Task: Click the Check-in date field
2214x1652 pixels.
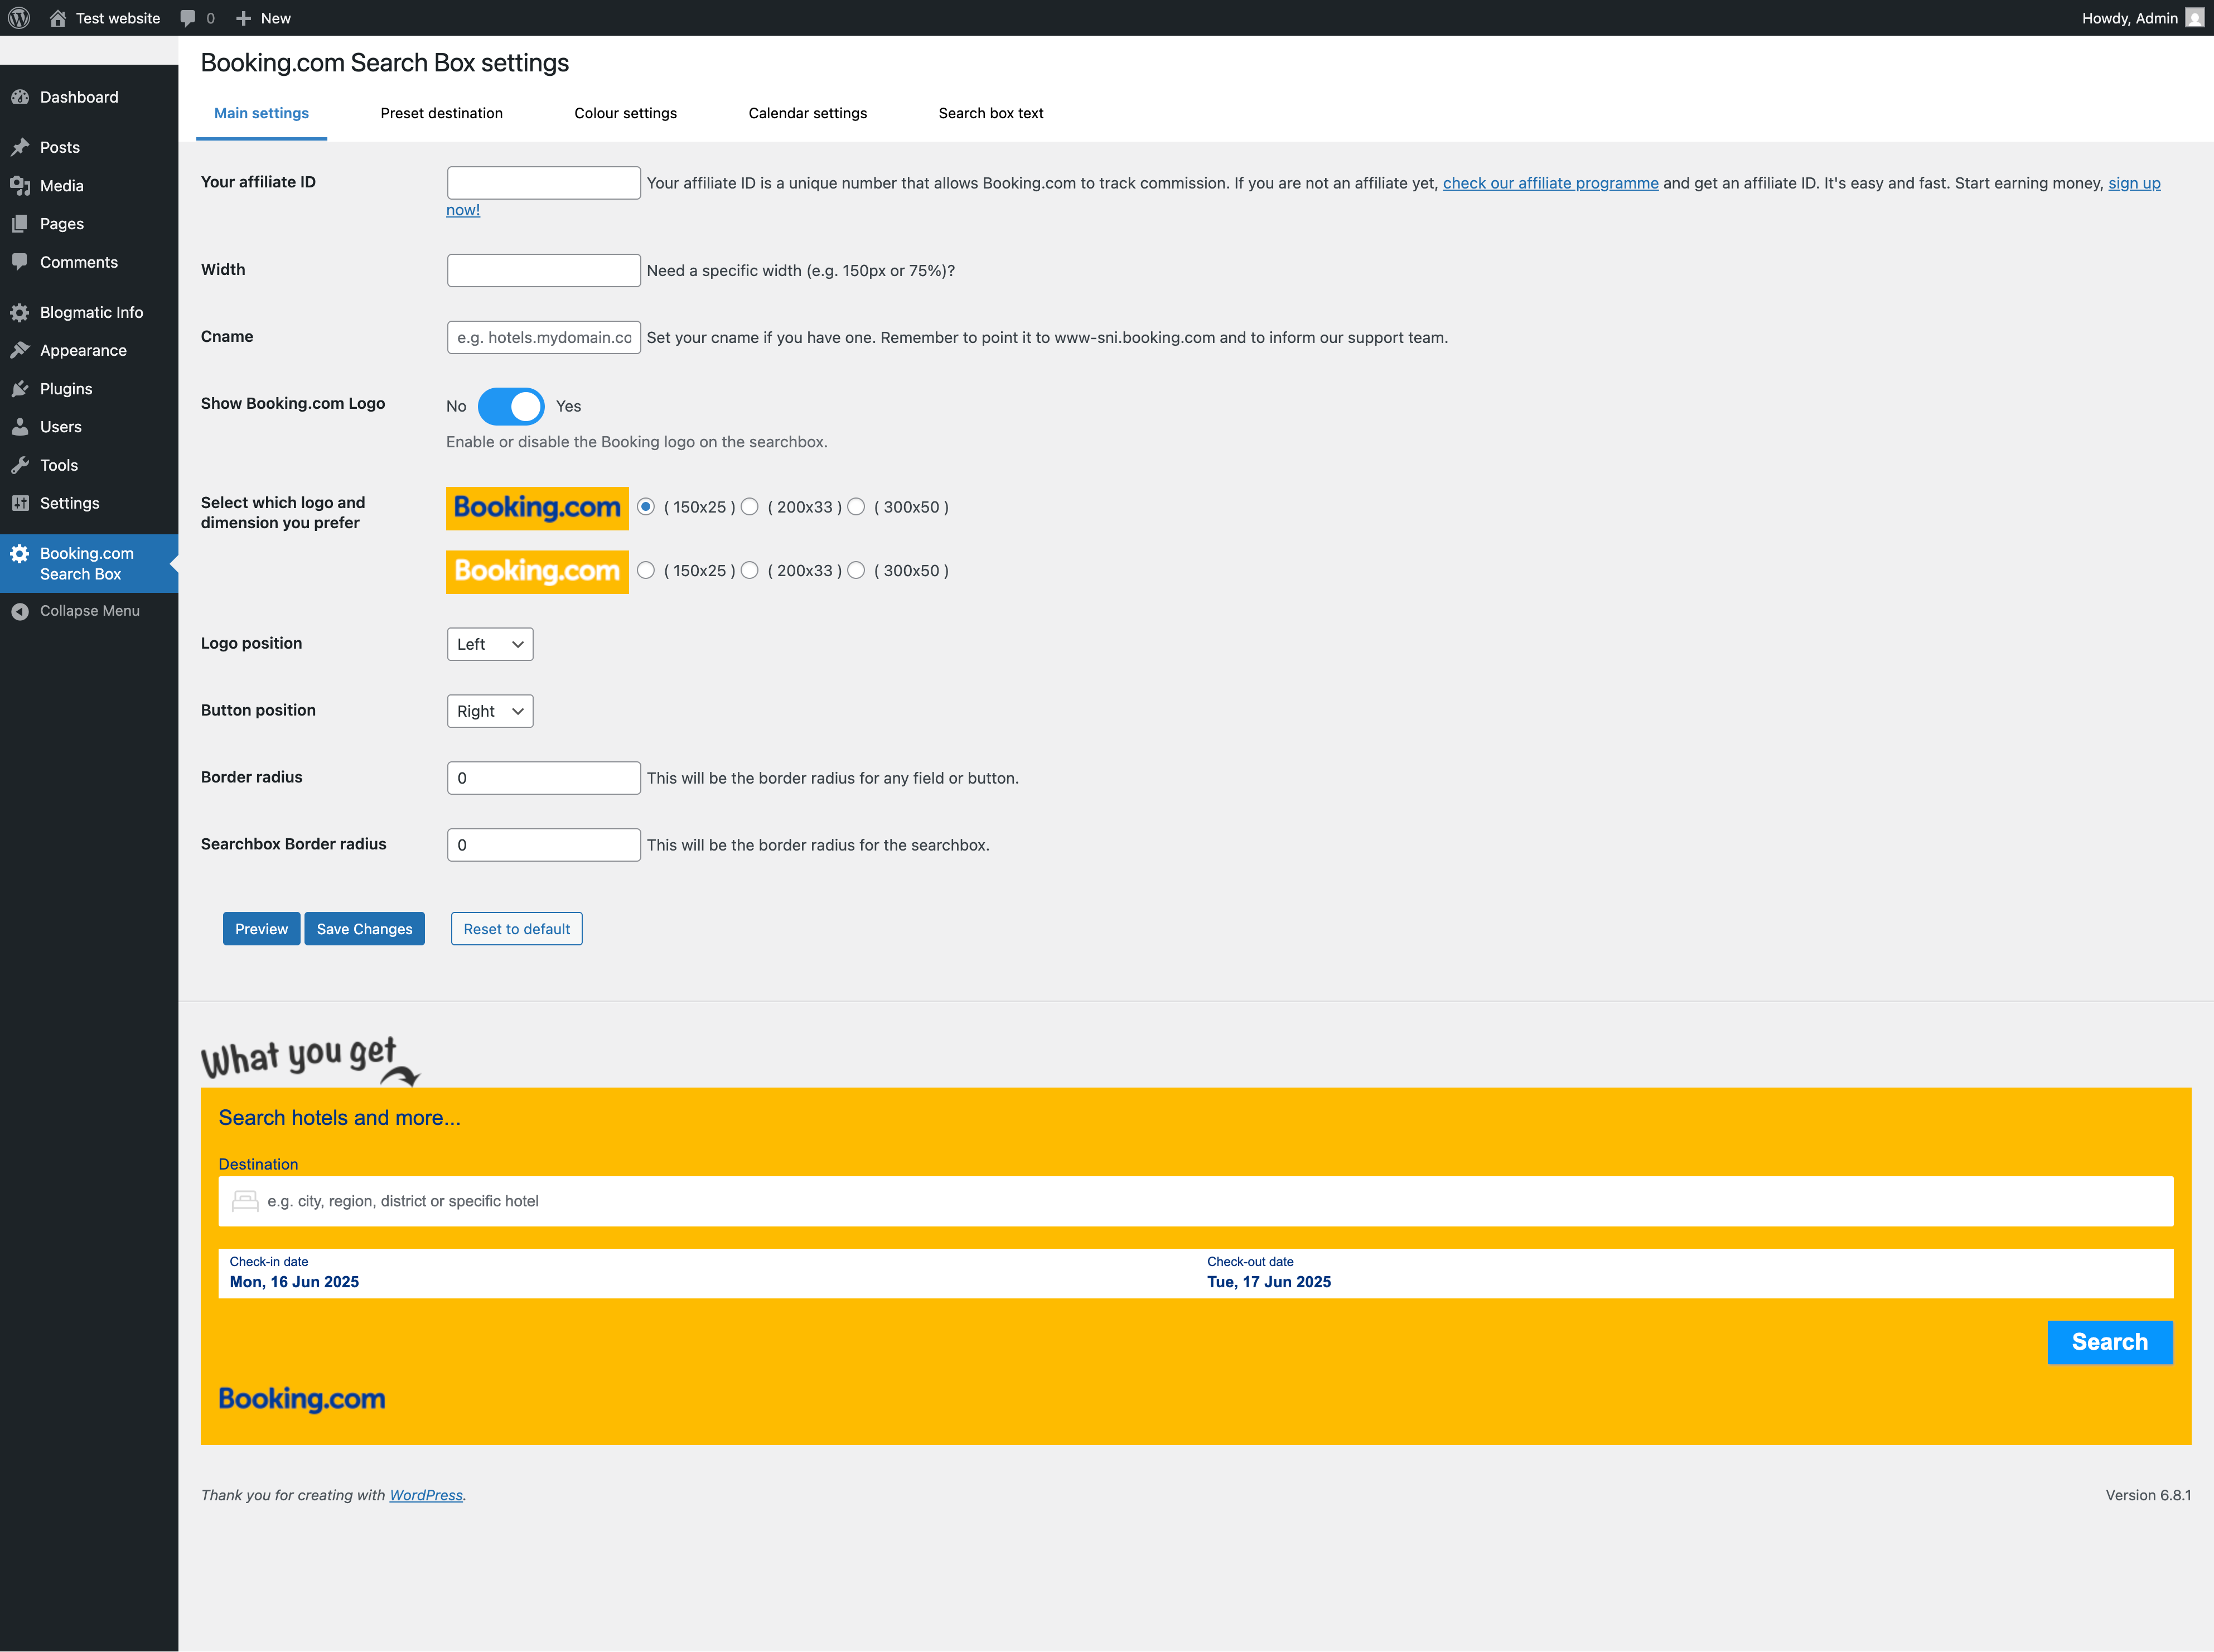Action: (x=707, y=1273)
